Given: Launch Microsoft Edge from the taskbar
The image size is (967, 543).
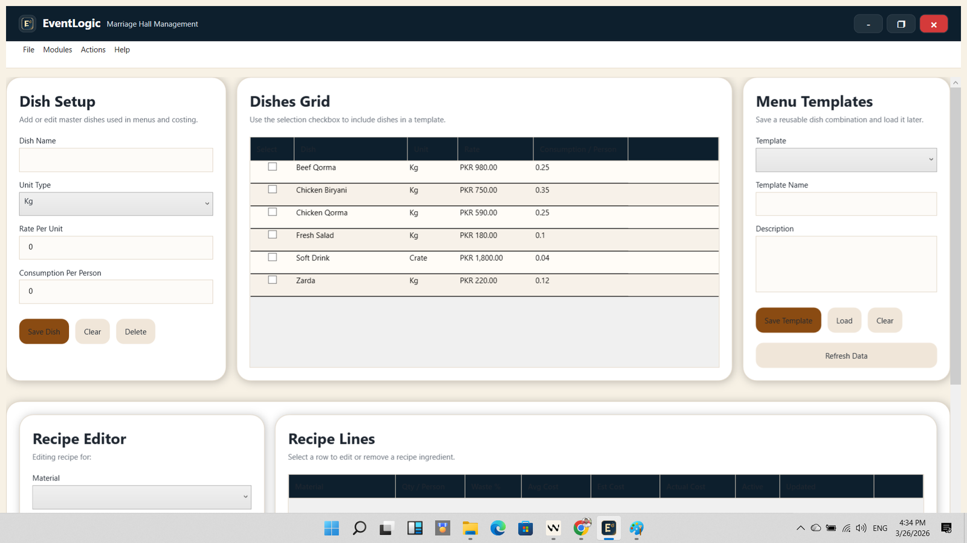Looking at the screenshot, I should coord(498,528).
